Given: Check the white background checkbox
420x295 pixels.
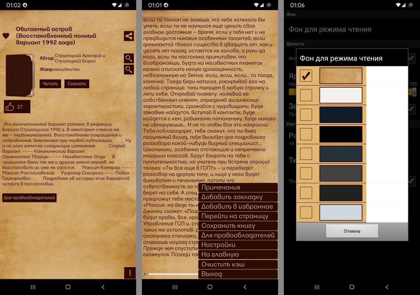Looking at the screenshot, I should coord(306,95).
